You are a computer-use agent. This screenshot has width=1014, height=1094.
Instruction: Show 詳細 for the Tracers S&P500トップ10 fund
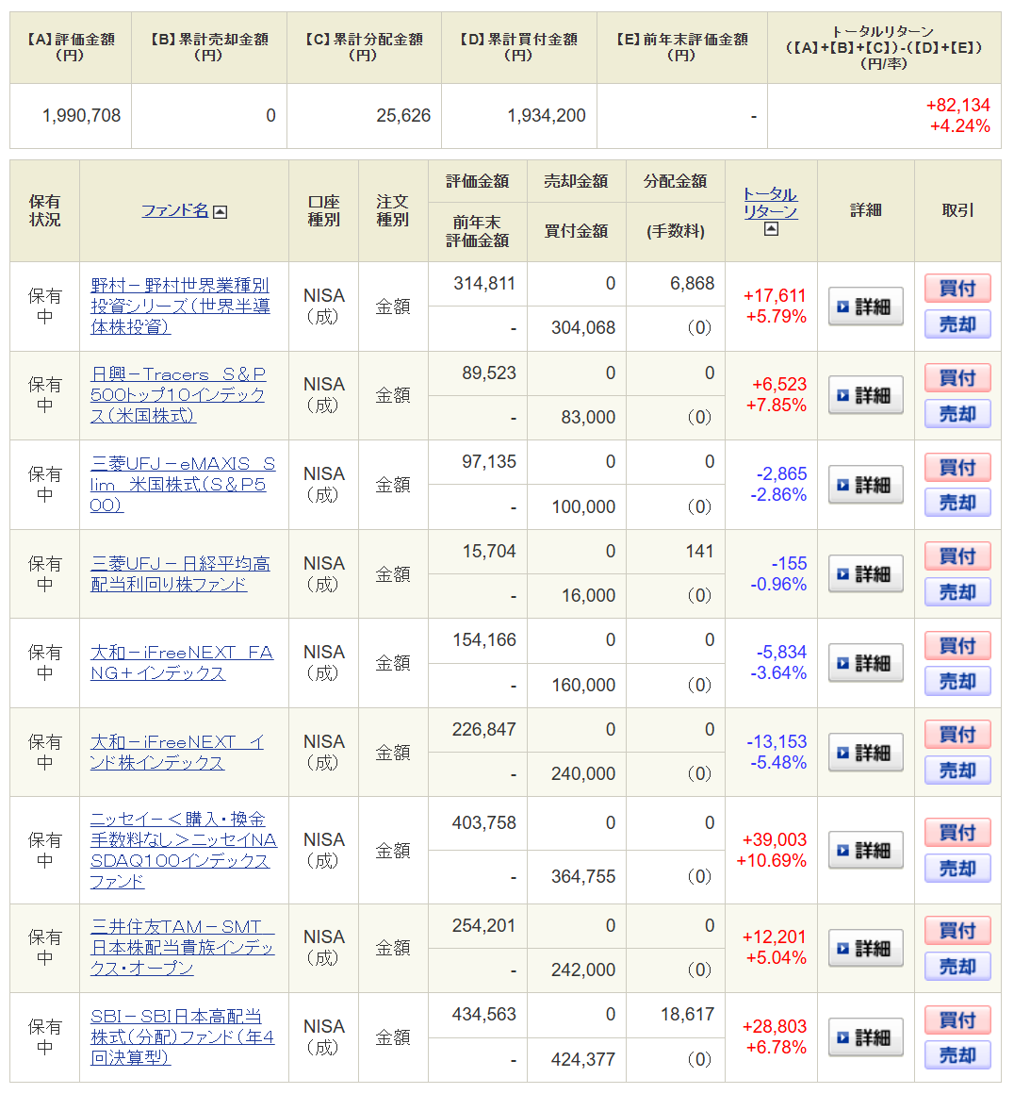865,395
